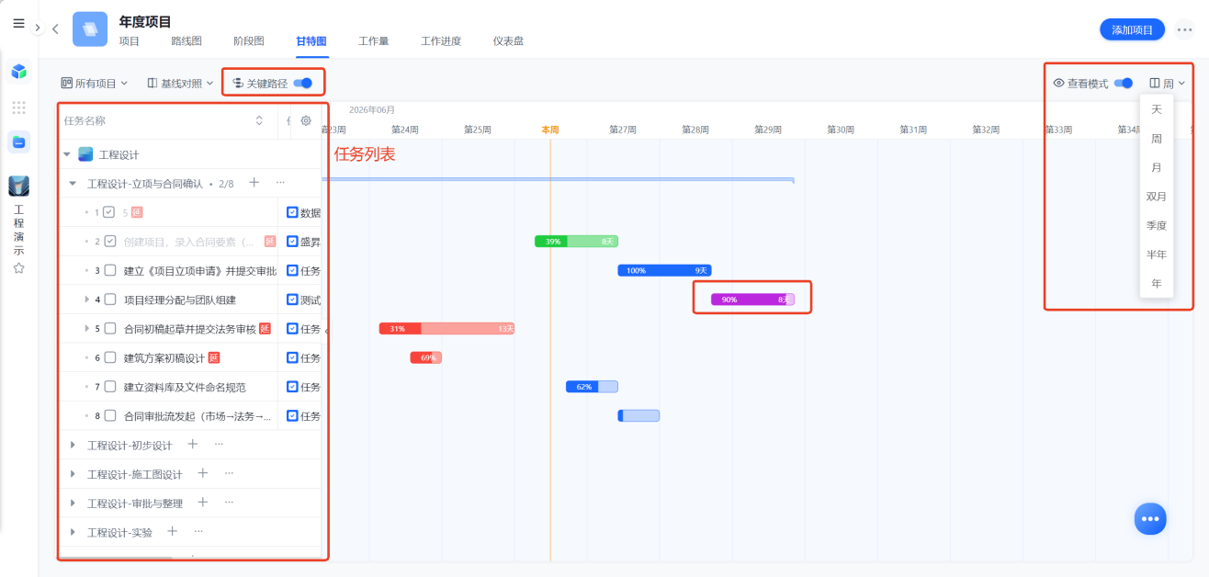Check task 7 建立资料库及文件命名规范 checkbox
The image size is (1209, 577).
point(110,387)
